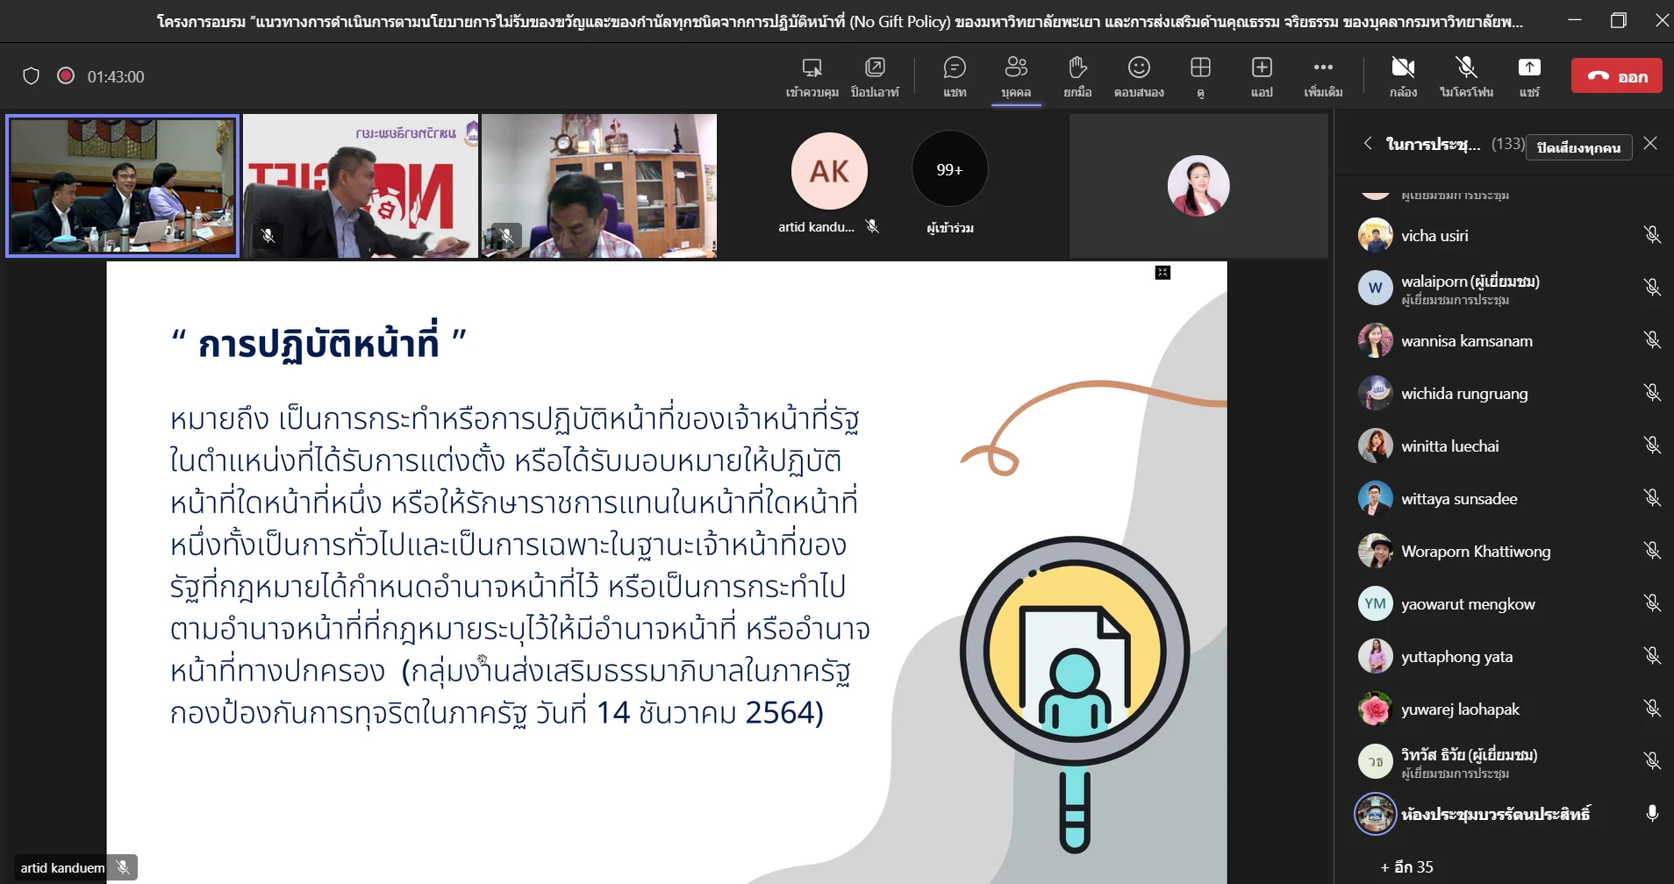Screen dimensions: 1674x884
Task: Select the third video thumbnail with cabinet
Action: 599,186
